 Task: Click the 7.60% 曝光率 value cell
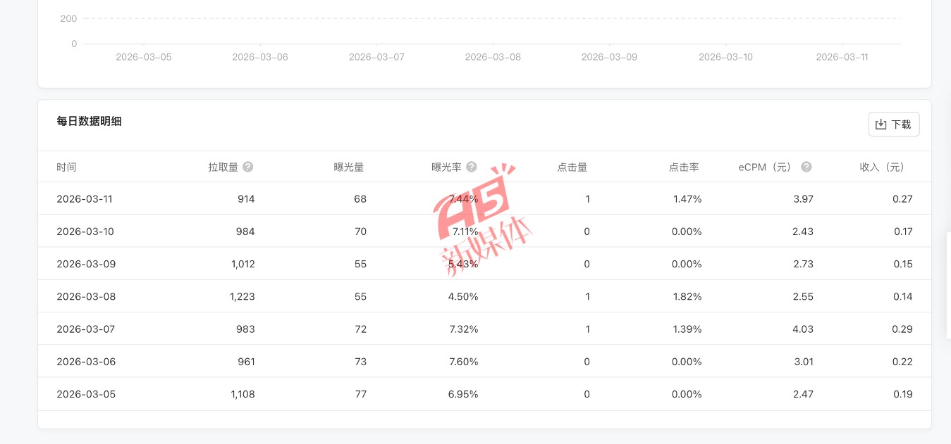(463, 362)
